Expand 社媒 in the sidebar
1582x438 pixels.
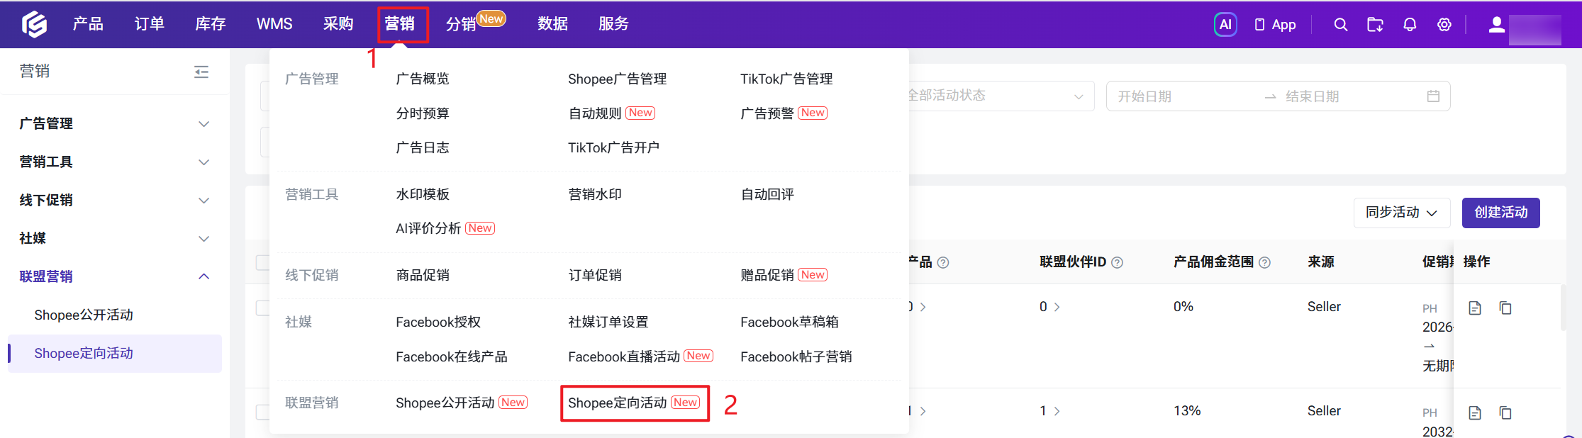point(114,239)
